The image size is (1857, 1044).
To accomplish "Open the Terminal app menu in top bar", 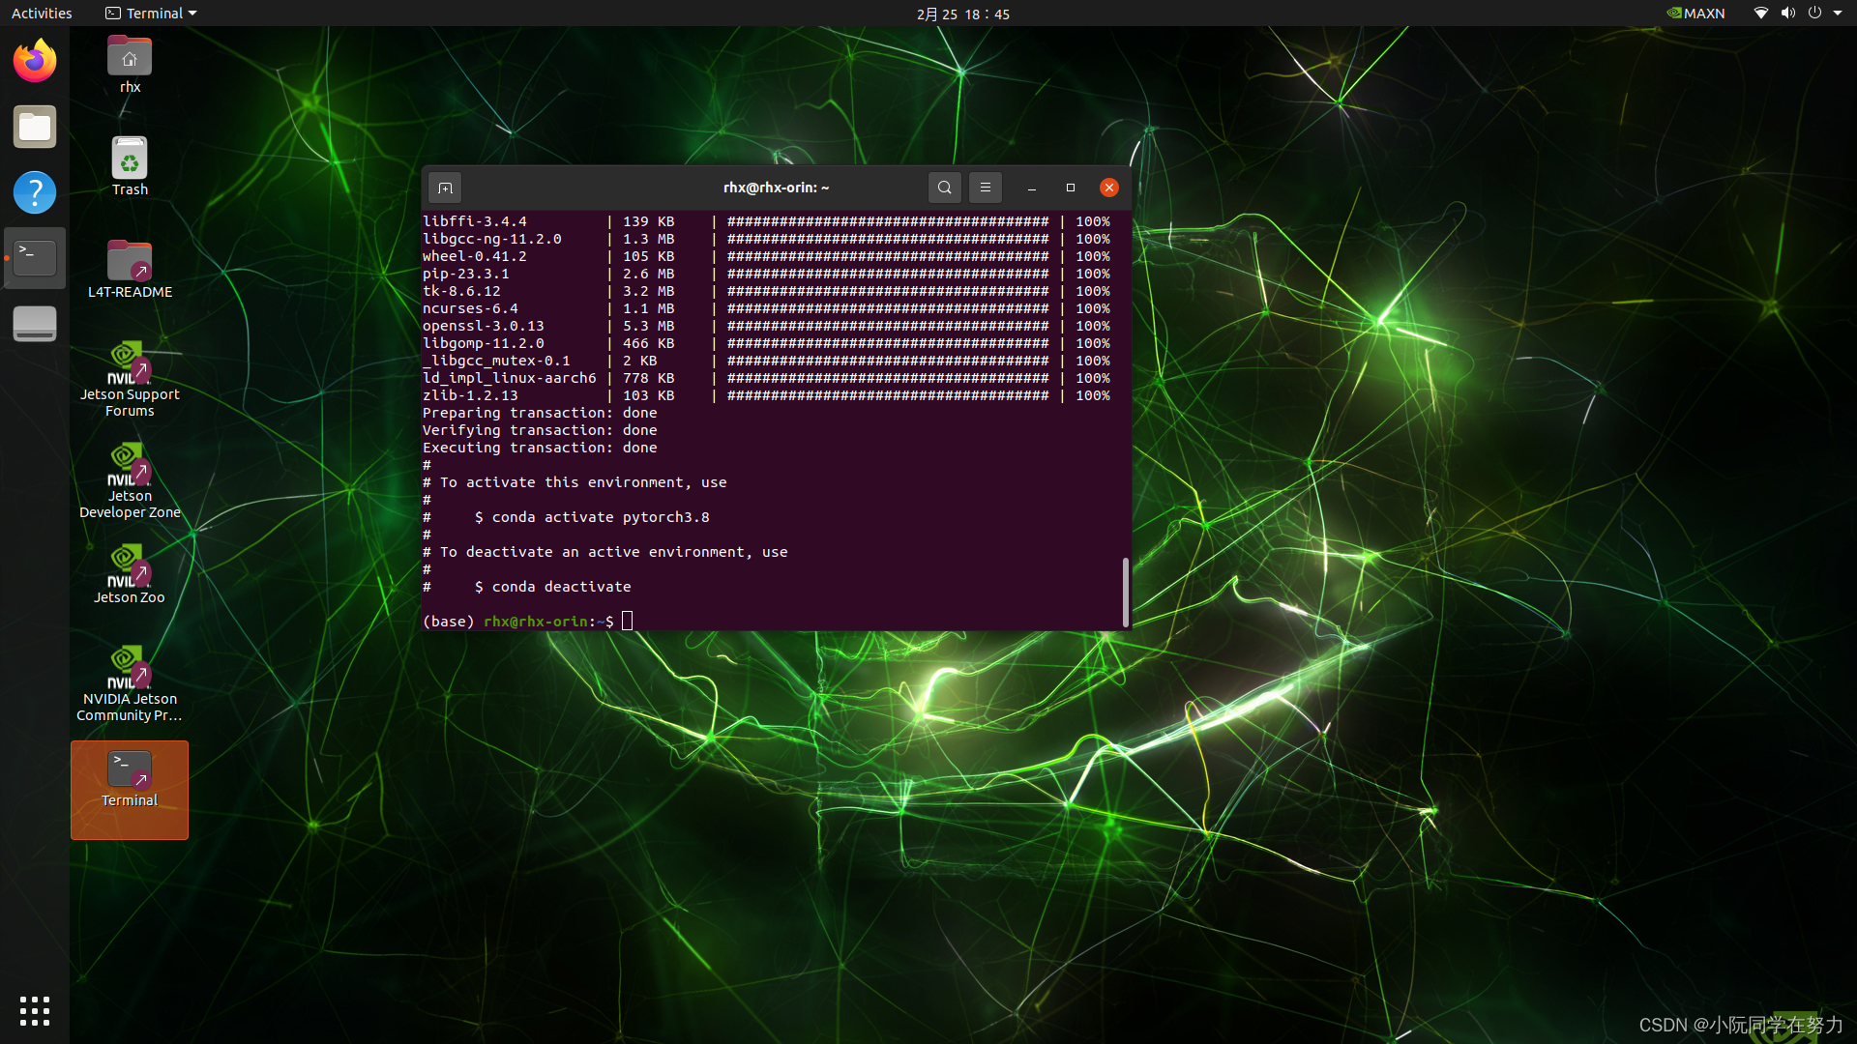I will click(151, 14).
